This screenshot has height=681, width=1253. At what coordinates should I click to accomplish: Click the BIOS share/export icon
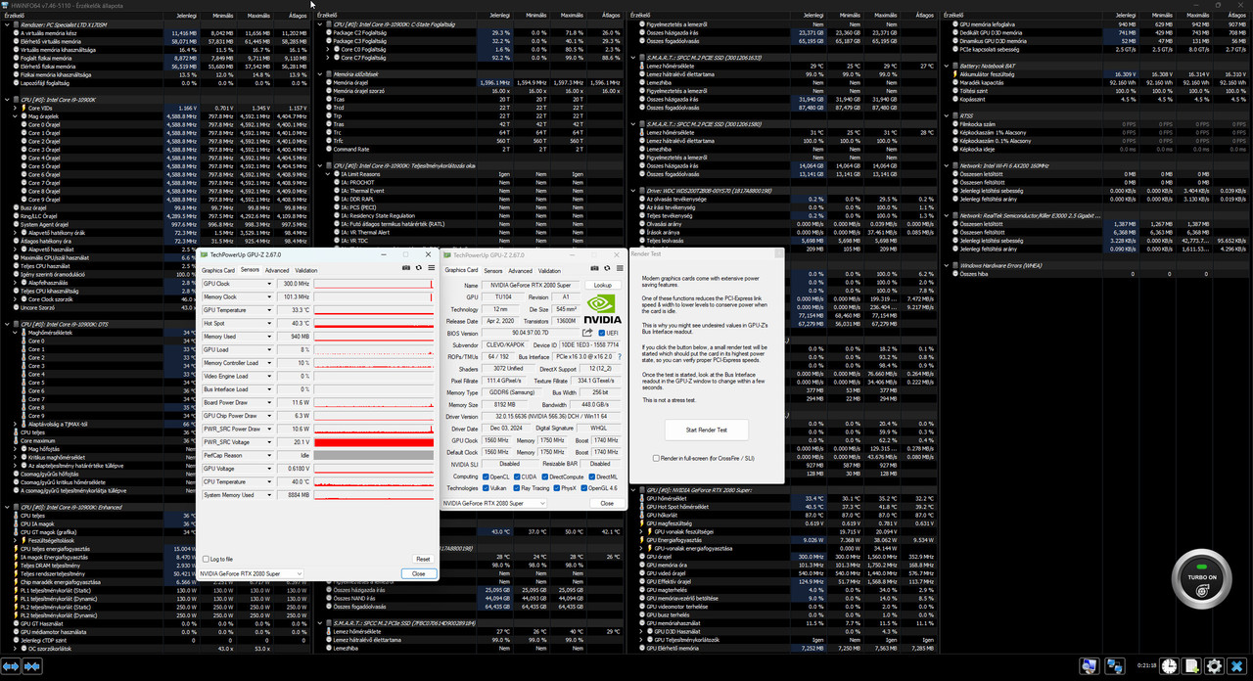(587, 333)
